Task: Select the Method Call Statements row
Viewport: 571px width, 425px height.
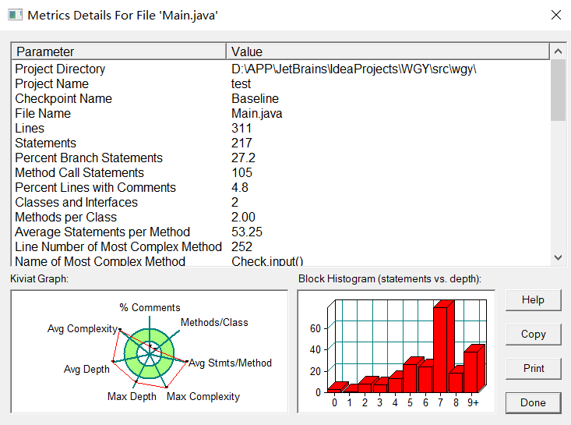Action: tap(280, 173)
